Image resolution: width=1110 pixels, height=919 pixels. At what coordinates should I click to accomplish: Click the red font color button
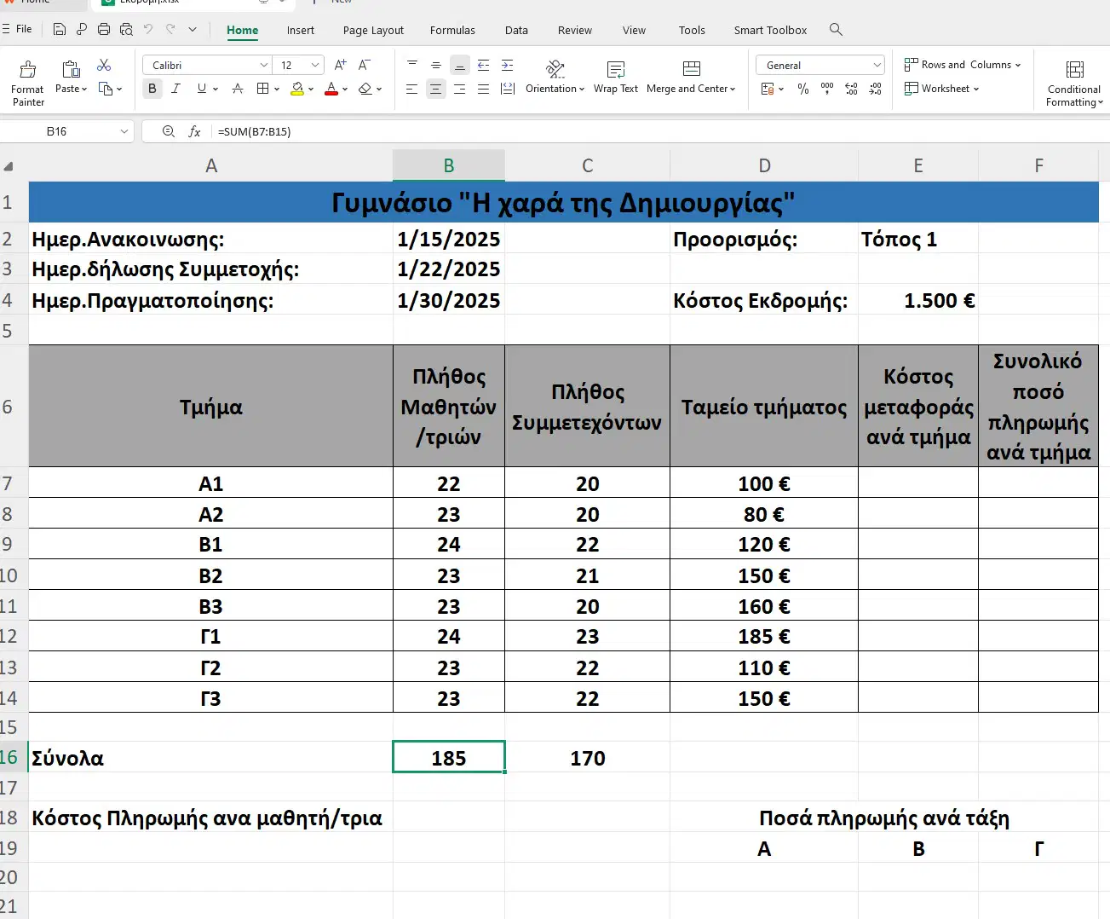(331, 89)
